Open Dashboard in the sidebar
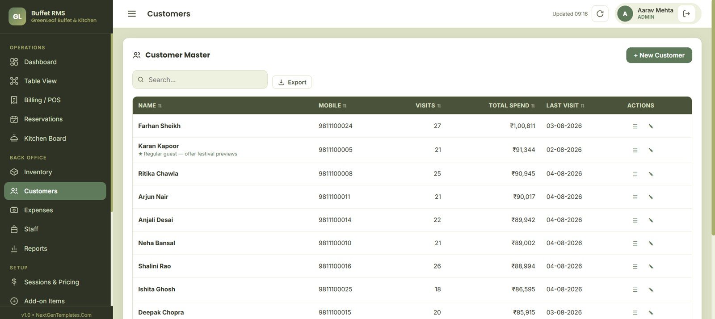 pos(55,62)
